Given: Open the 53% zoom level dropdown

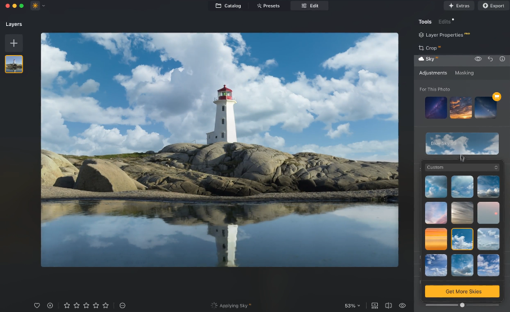Looking at the screenshot, I should pyautogui.click(x=353, y=305).
